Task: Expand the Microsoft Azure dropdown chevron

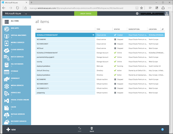Action: [x=26, y=14]
